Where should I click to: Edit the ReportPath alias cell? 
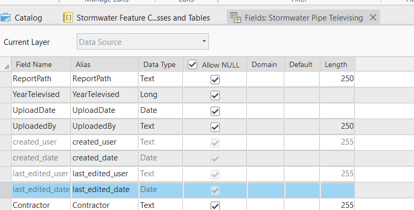tap(105, 79)
